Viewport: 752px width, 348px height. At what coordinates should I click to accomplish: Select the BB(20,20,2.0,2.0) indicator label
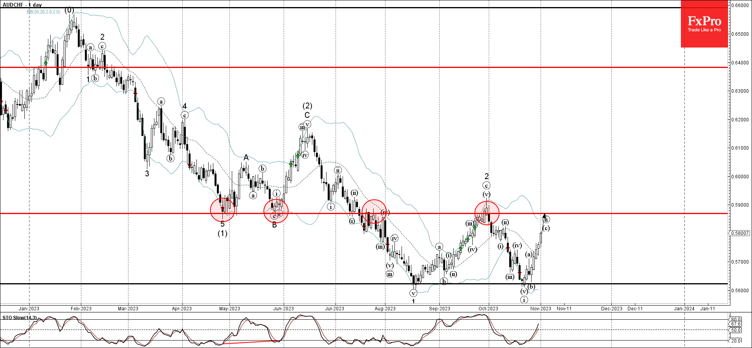[44, 12]
